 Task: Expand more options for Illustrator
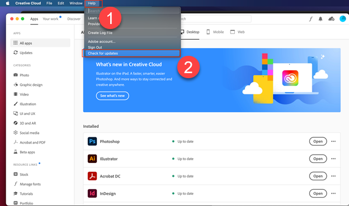point(333,159)
